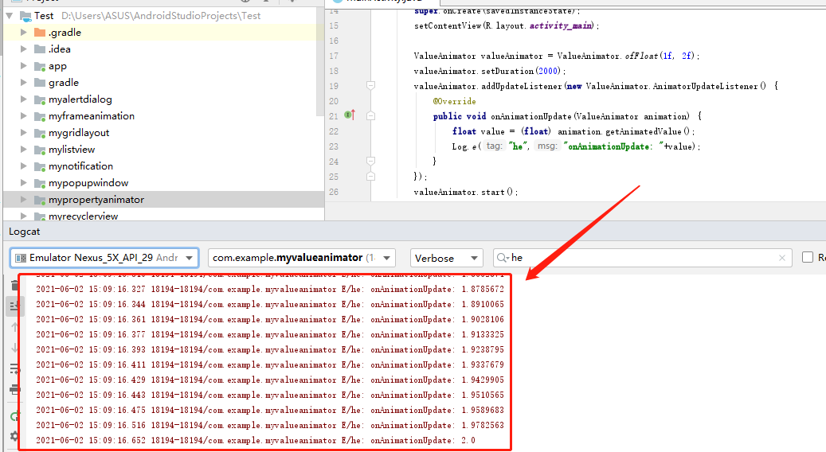The image size is (826, 452).
Task: Click the override gutter icon on line 21
Action: (x=350, y=115)
